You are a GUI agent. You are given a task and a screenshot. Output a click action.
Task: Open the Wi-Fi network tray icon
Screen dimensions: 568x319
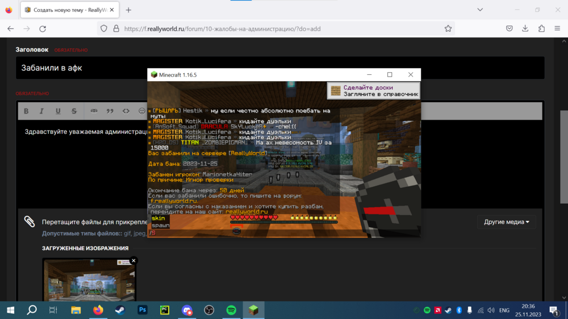tap(481, 310)
